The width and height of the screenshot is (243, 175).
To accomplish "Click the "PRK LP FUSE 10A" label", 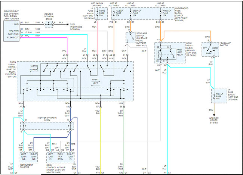I will pos(219,96).
